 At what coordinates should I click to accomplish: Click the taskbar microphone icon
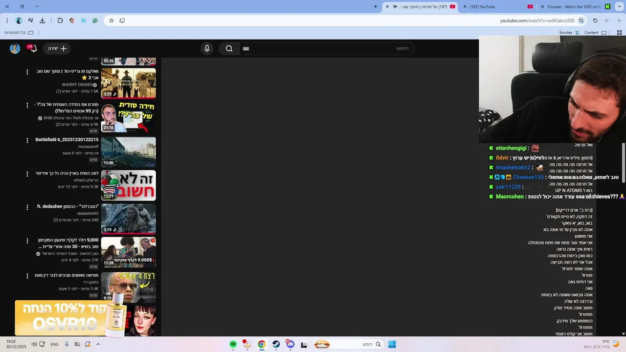click(67, 344)
